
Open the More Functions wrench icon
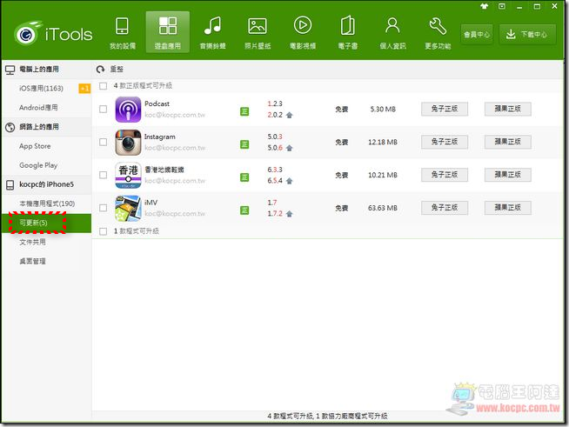click(438, 26)
